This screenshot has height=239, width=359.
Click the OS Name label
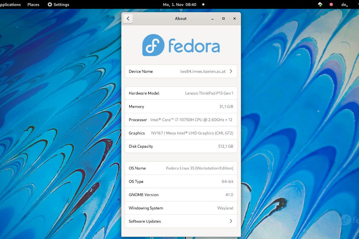(137, 168)
